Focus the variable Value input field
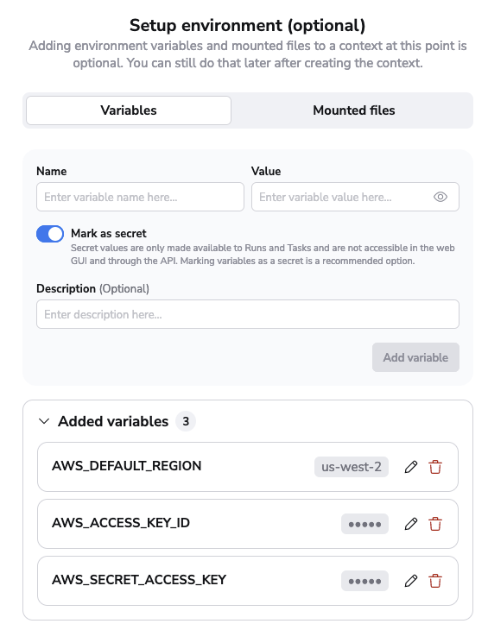This screenshot has width=488, height=630. coord(355,197)
